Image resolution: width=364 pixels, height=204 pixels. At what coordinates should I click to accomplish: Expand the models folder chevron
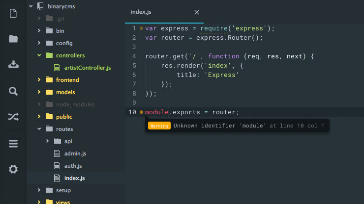[39, 92]
